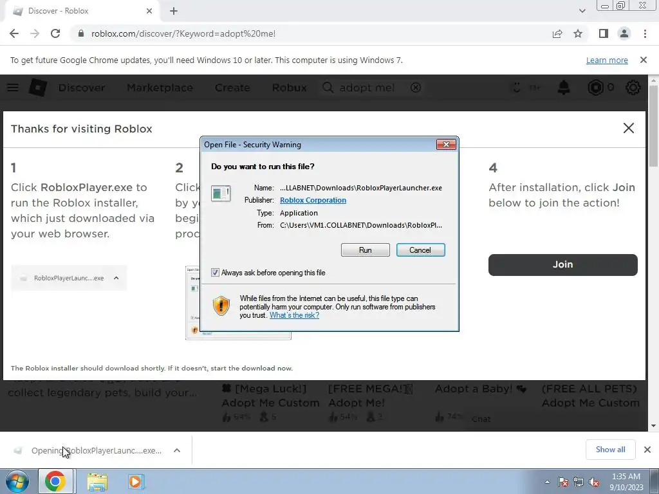The width and height of the screenshot is (659, 494).
Task: Open the What's the risk? link
Action: (294, 315)
